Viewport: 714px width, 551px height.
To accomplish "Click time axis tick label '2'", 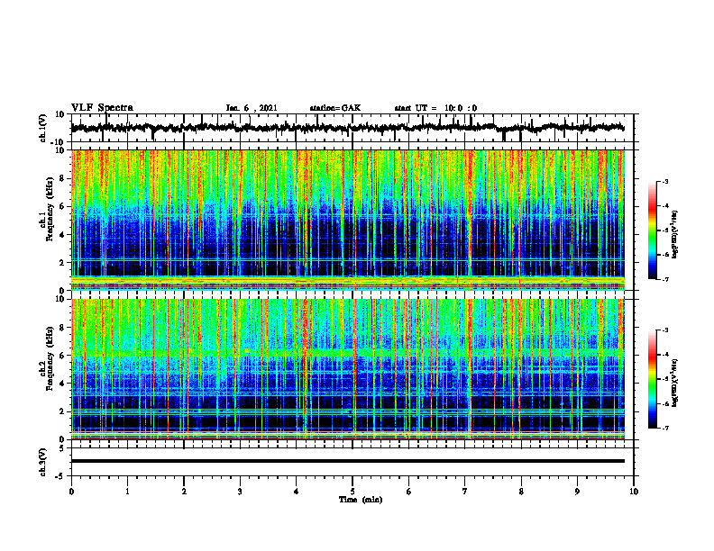I will 184,492.
